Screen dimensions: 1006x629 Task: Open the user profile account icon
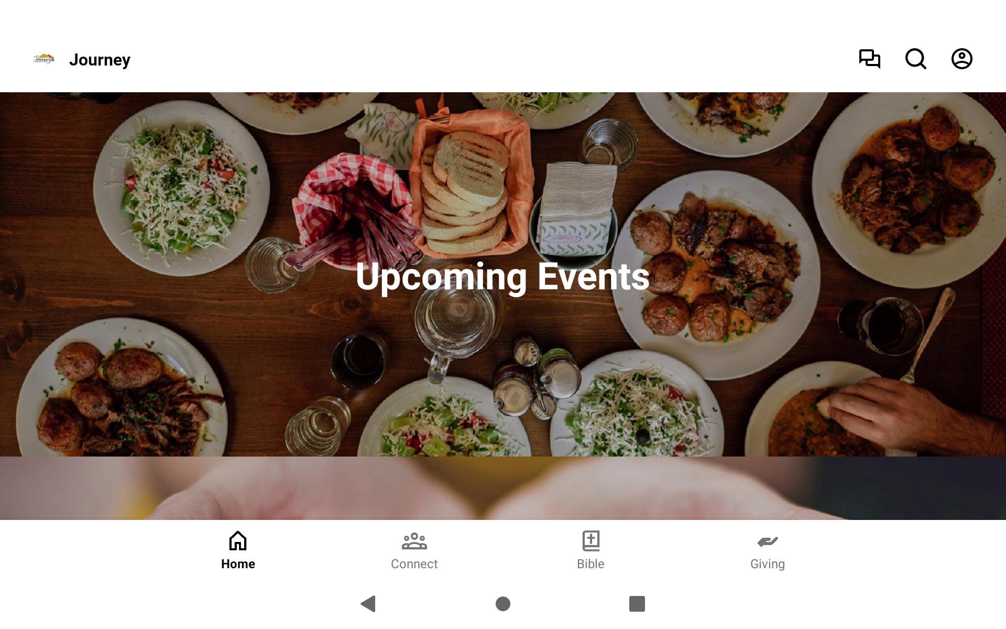962,59
